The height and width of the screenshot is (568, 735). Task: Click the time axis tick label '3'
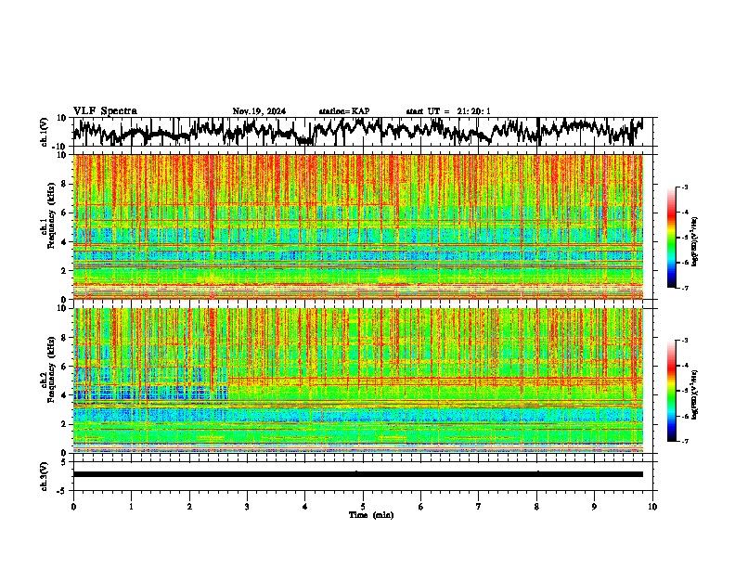[x=247, y=507]
